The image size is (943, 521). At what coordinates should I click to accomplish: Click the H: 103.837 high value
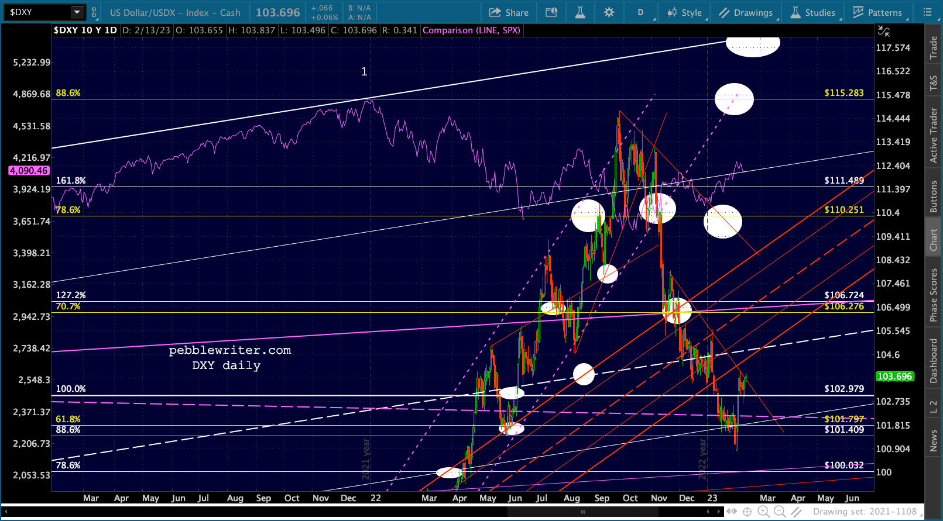click(252, 30)
